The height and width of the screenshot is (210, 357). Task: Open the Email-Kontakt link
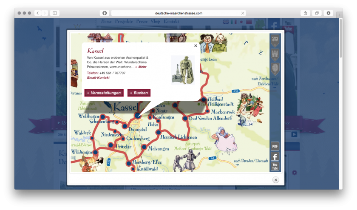point(98,77)
